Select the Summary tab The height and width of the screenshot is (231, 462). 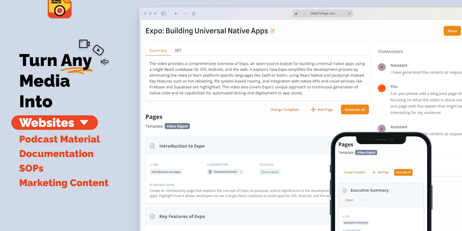click(158, 51)
